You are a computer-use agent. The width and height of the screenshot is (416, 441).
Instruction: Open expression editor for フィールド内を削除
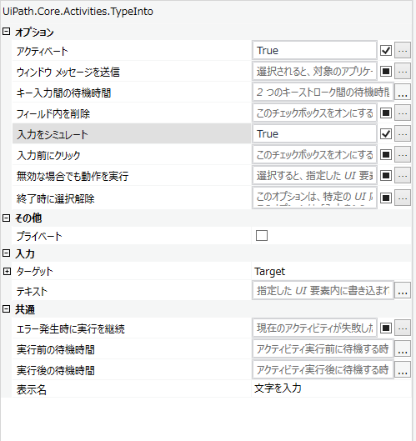[403, 113]
